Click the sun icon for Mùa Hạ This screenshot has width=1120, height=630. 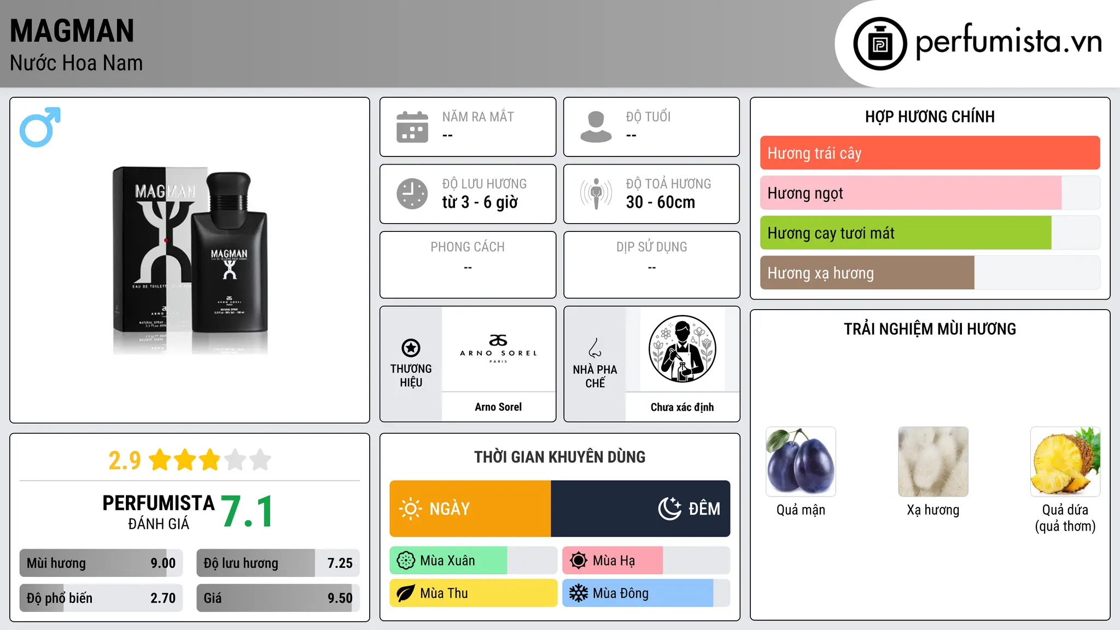click(579, 561)
